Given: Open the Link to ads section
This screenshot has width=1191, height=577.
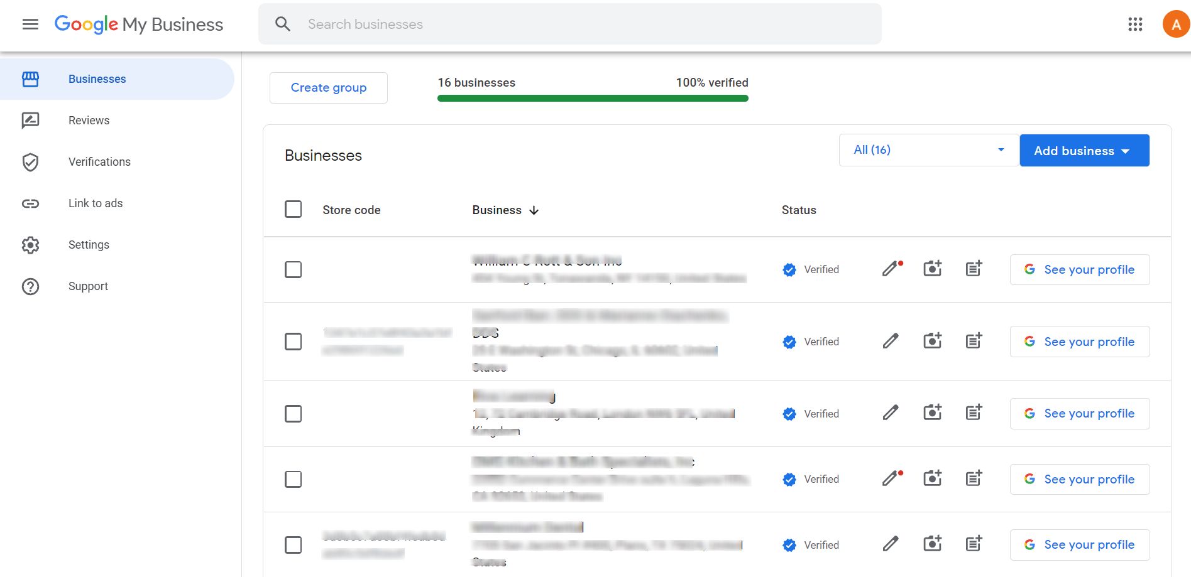Looking at the screenshot, I should (x=95, y=203).
